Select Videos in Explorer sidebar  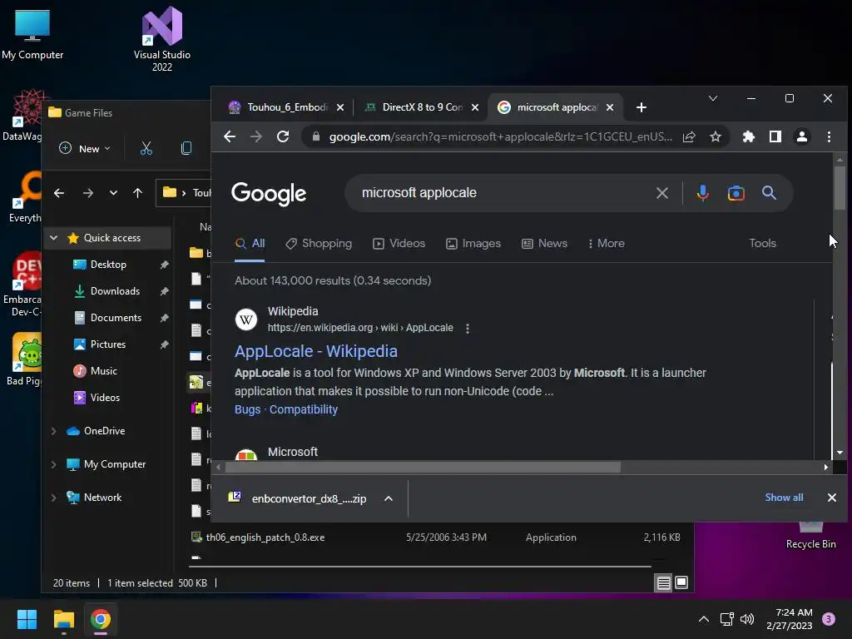[x=105, y=398]
